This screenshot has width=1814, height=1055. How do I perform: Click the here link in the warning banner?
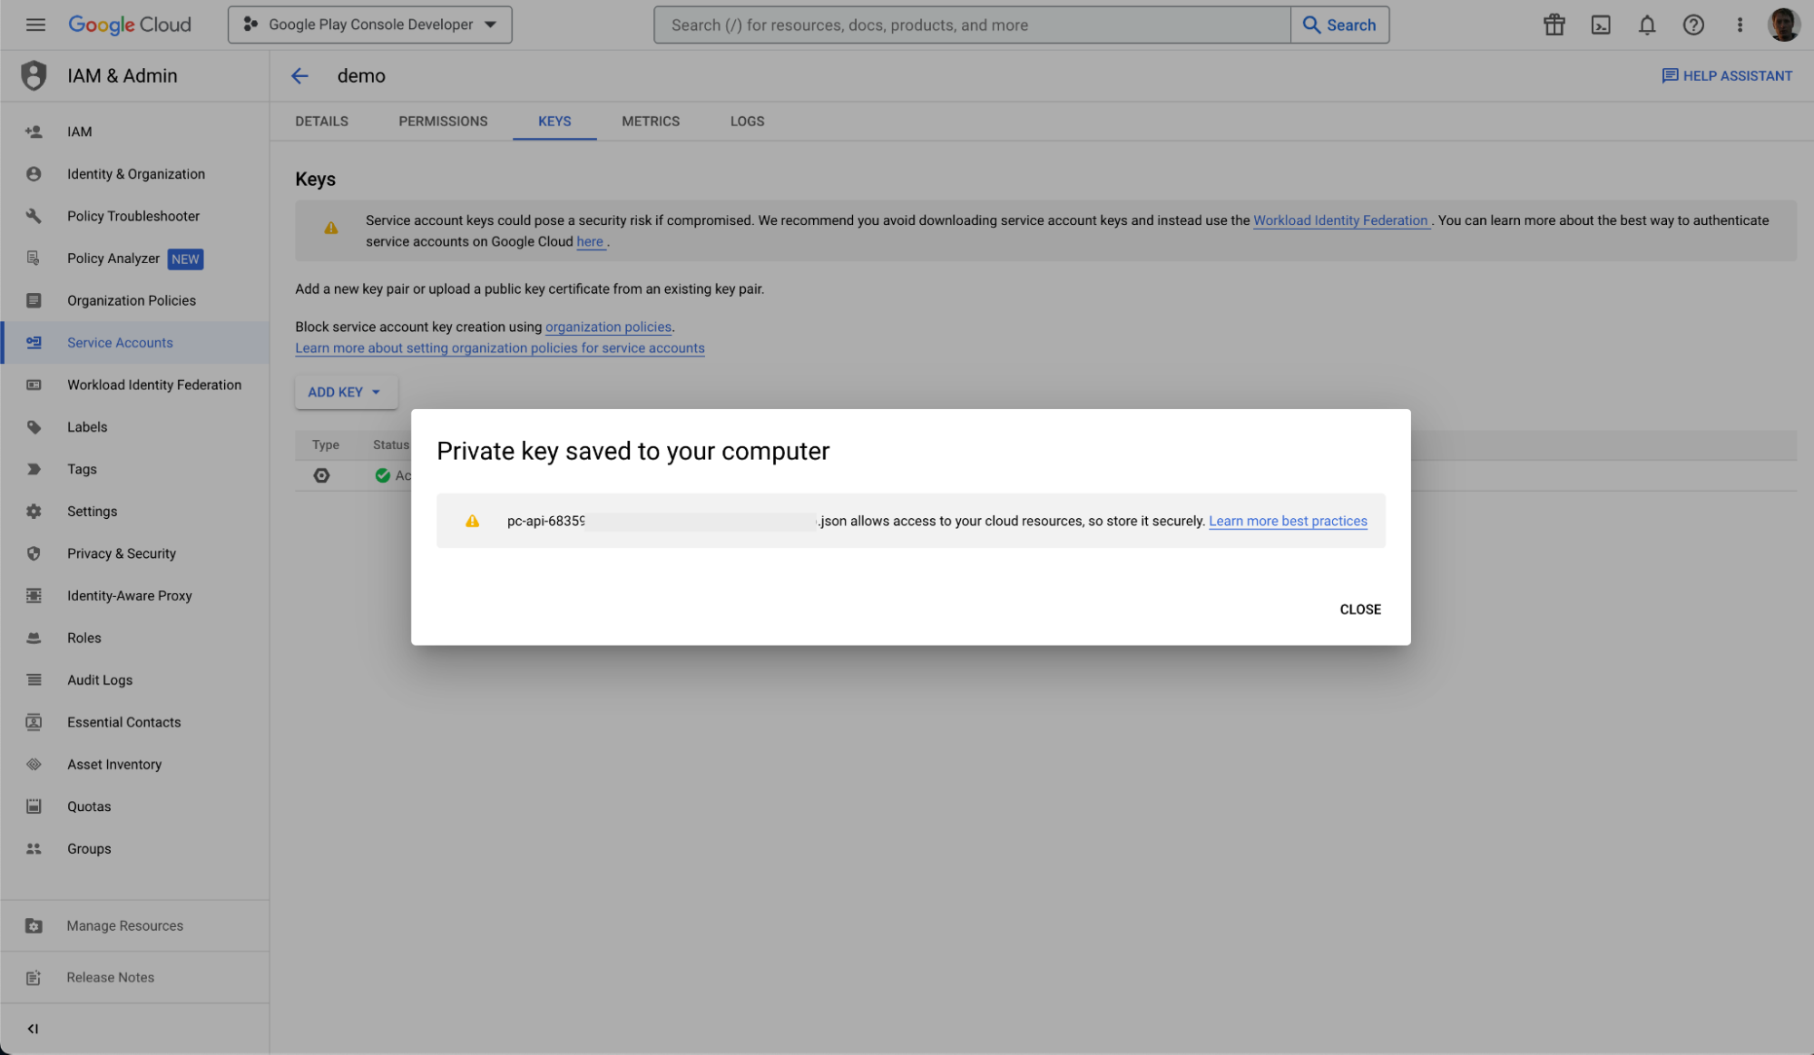click(590, 241)
